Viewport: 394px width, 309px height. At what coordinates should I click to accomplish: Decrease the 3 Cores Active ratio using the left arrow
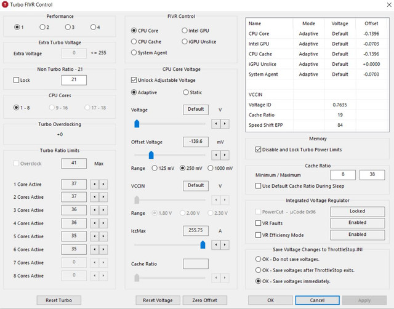pyautogui.click(x=94, y=210)
